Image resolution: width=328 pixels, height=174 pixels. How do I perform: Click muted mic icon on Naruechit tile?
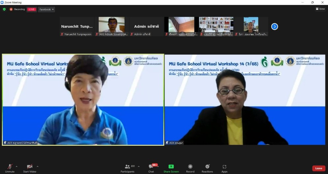pyautogui.click(x=62, y=34)
